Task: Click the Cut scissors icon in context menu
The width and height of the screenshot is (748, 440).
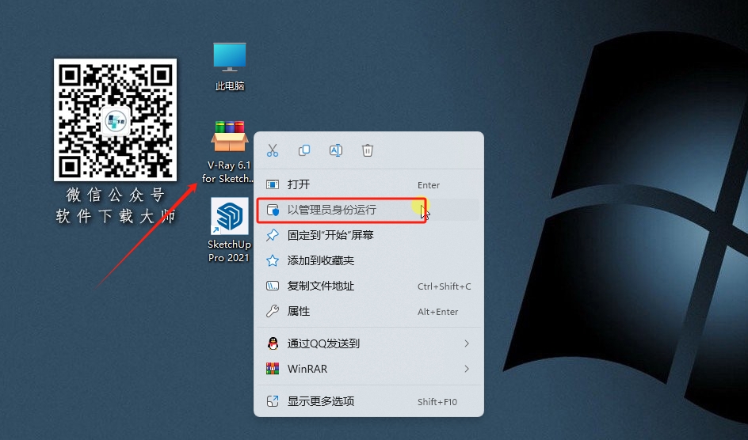Action: pyautogui.click(x=273, y=150)
